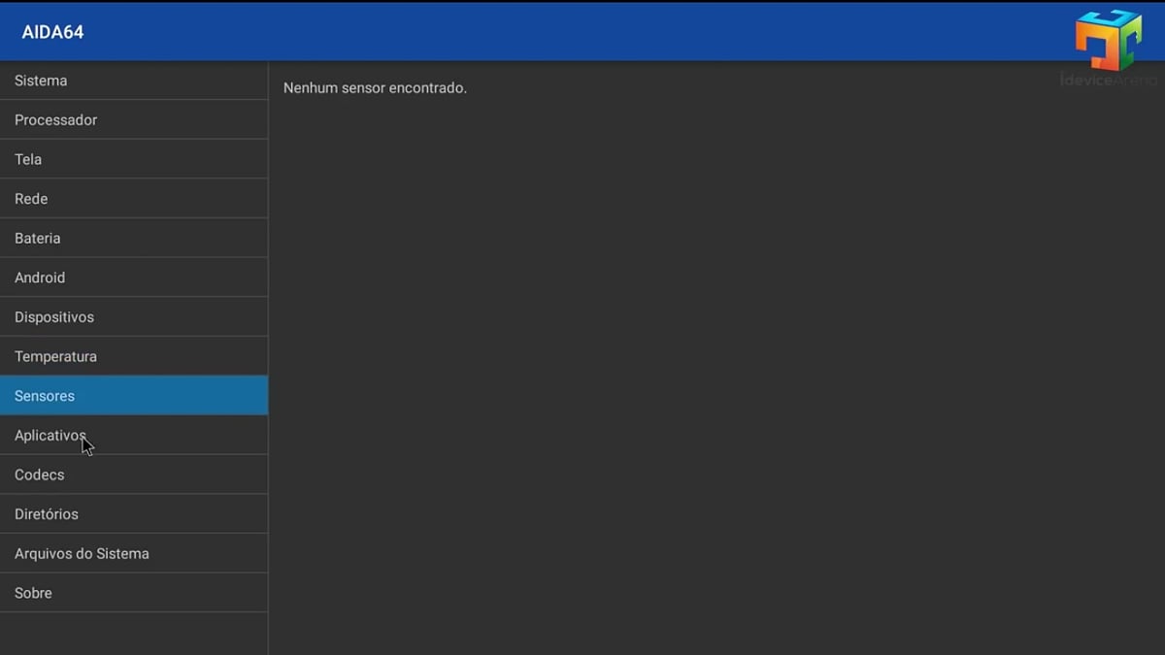Open the Android information page
Image resolution: width=1165 pixels, height=655 pixels.
(x=134, y=278)
